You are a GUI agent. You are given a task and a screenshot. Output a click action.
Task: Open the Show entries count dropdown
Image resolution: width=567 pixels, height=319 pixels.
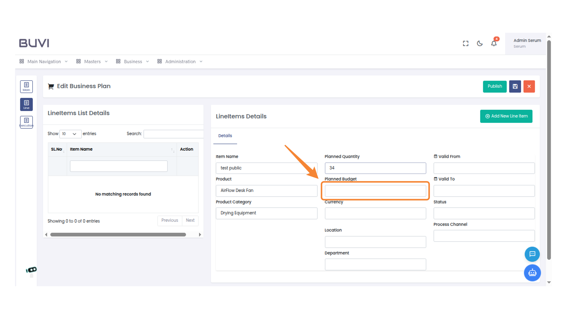pos(70,134)
